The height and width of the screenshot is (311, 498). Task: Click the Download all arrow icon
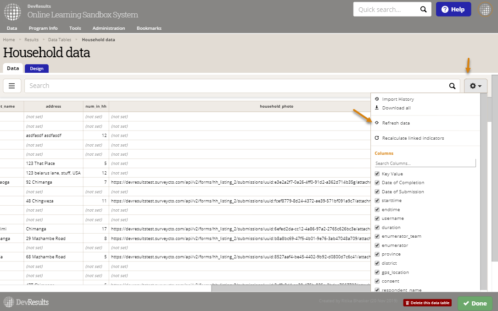(x=377, y=108)
